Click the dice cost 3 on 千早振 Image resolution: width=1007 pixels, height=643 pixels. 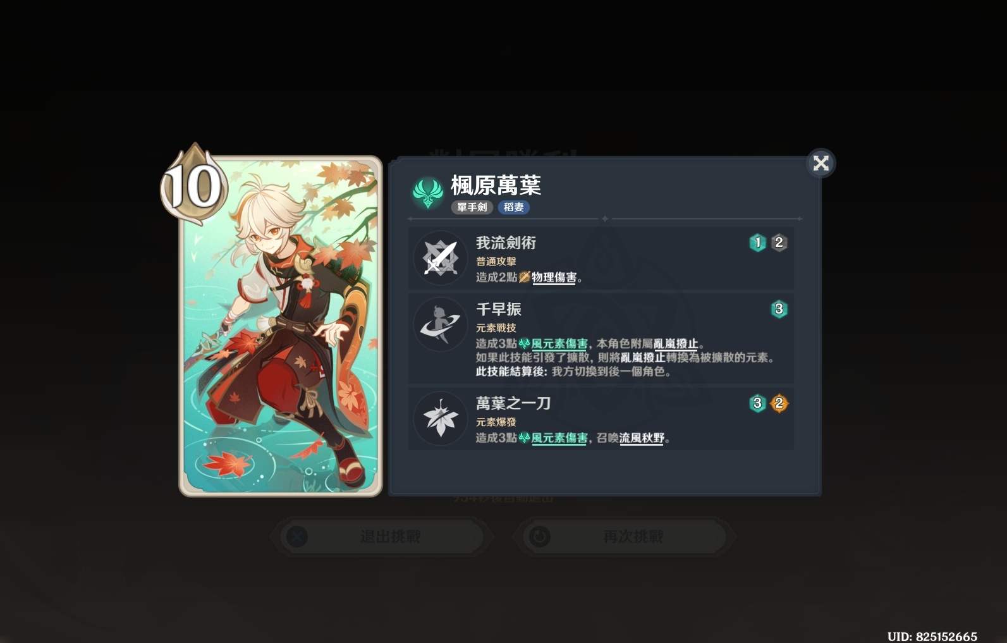tap(779, 309)
